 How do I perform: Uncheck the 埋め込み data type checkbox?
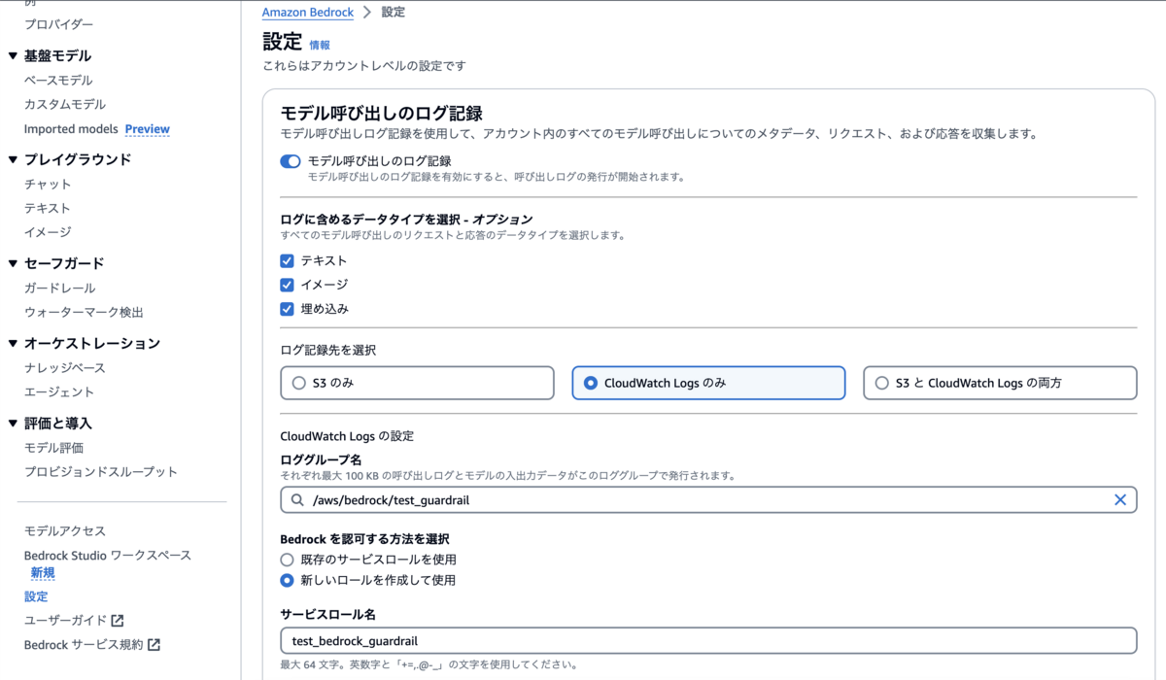[287, 309]
